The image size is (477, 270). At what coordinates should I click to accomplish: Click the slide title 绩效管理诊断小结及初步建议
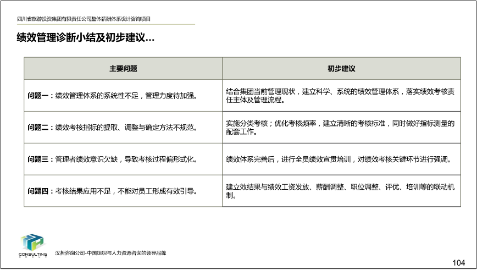pyautogui.click(x=86, y=38)
